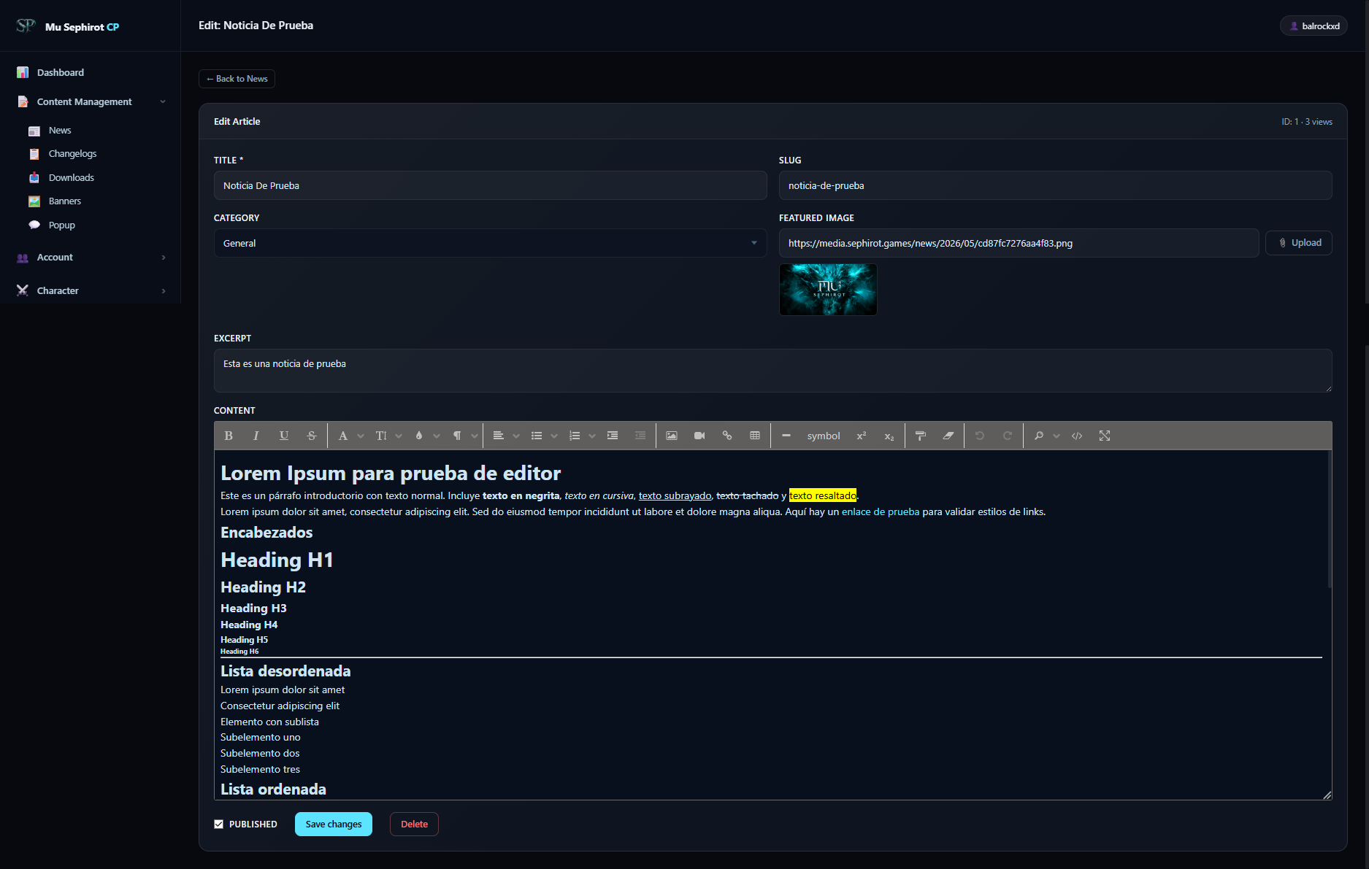Click the Back to News button
Screen dimensions: 1369x869
tap(237, 79)
